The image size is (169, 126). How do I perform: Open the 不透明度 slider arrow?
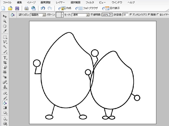(x=111, y=15)
